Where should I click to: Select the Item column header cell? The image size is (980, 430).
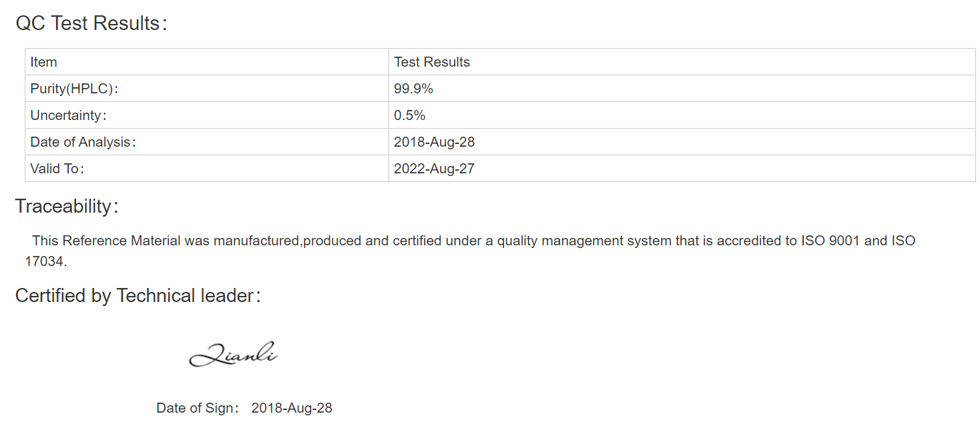click(207, 62)
